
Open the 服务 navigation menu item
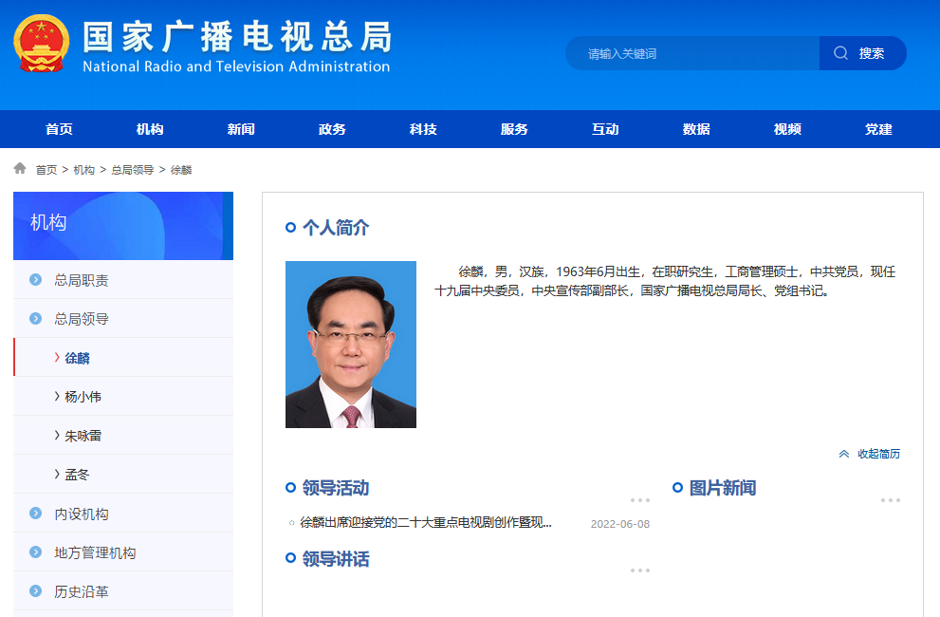(x=514, y=129)
